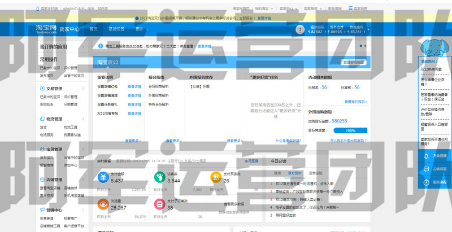
Task: Click the 物流管理 sidebar icon
Action: click(x=42, y=119)
